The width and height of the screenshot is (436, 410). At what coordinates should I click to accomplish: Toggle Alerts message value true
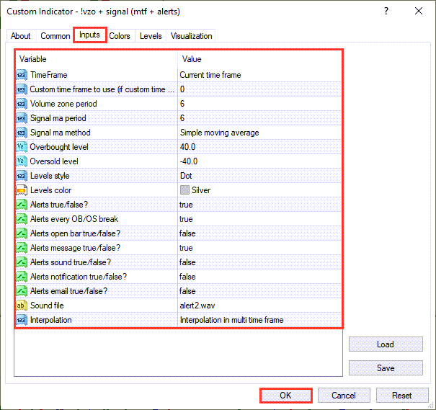(x=186, y=248)
